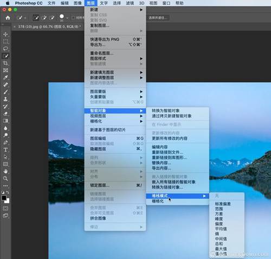Select the Brush tool

click(5, 92)
